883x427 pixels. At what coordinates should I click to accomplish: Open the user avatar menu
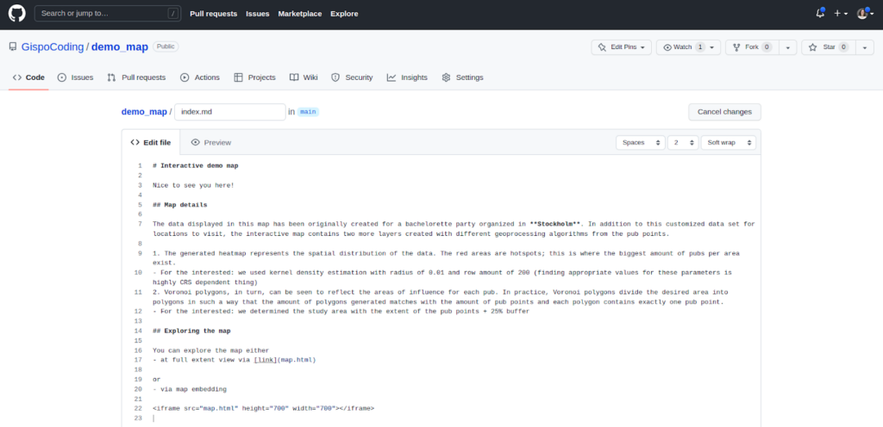point(864,13)
